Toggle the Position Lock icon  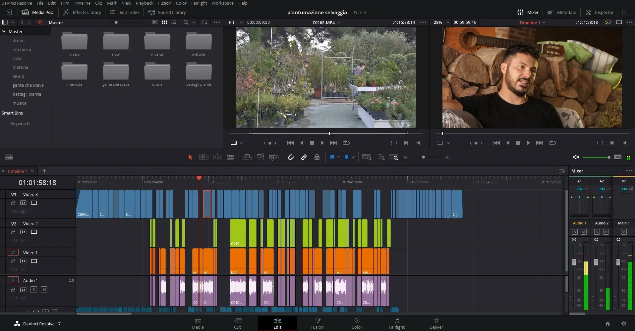pos(317,157)
